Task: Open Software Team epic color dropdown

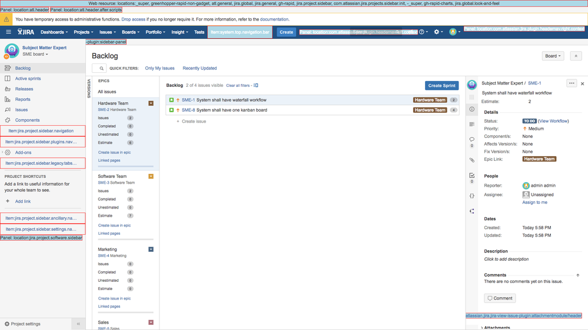Action: pyautogui.click(x=151, y=176)
